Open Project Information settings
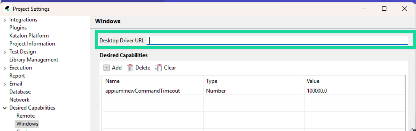Screen dimensions: 416x131 [32, 44]
